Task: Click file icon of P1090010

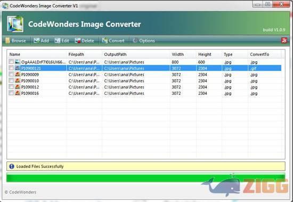Action: pos(18,80)
